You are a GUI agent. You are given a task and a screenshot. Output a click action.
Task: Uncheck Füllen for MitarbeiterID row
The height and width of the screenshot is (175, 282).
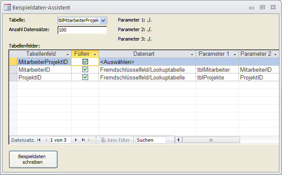[85, 70]
